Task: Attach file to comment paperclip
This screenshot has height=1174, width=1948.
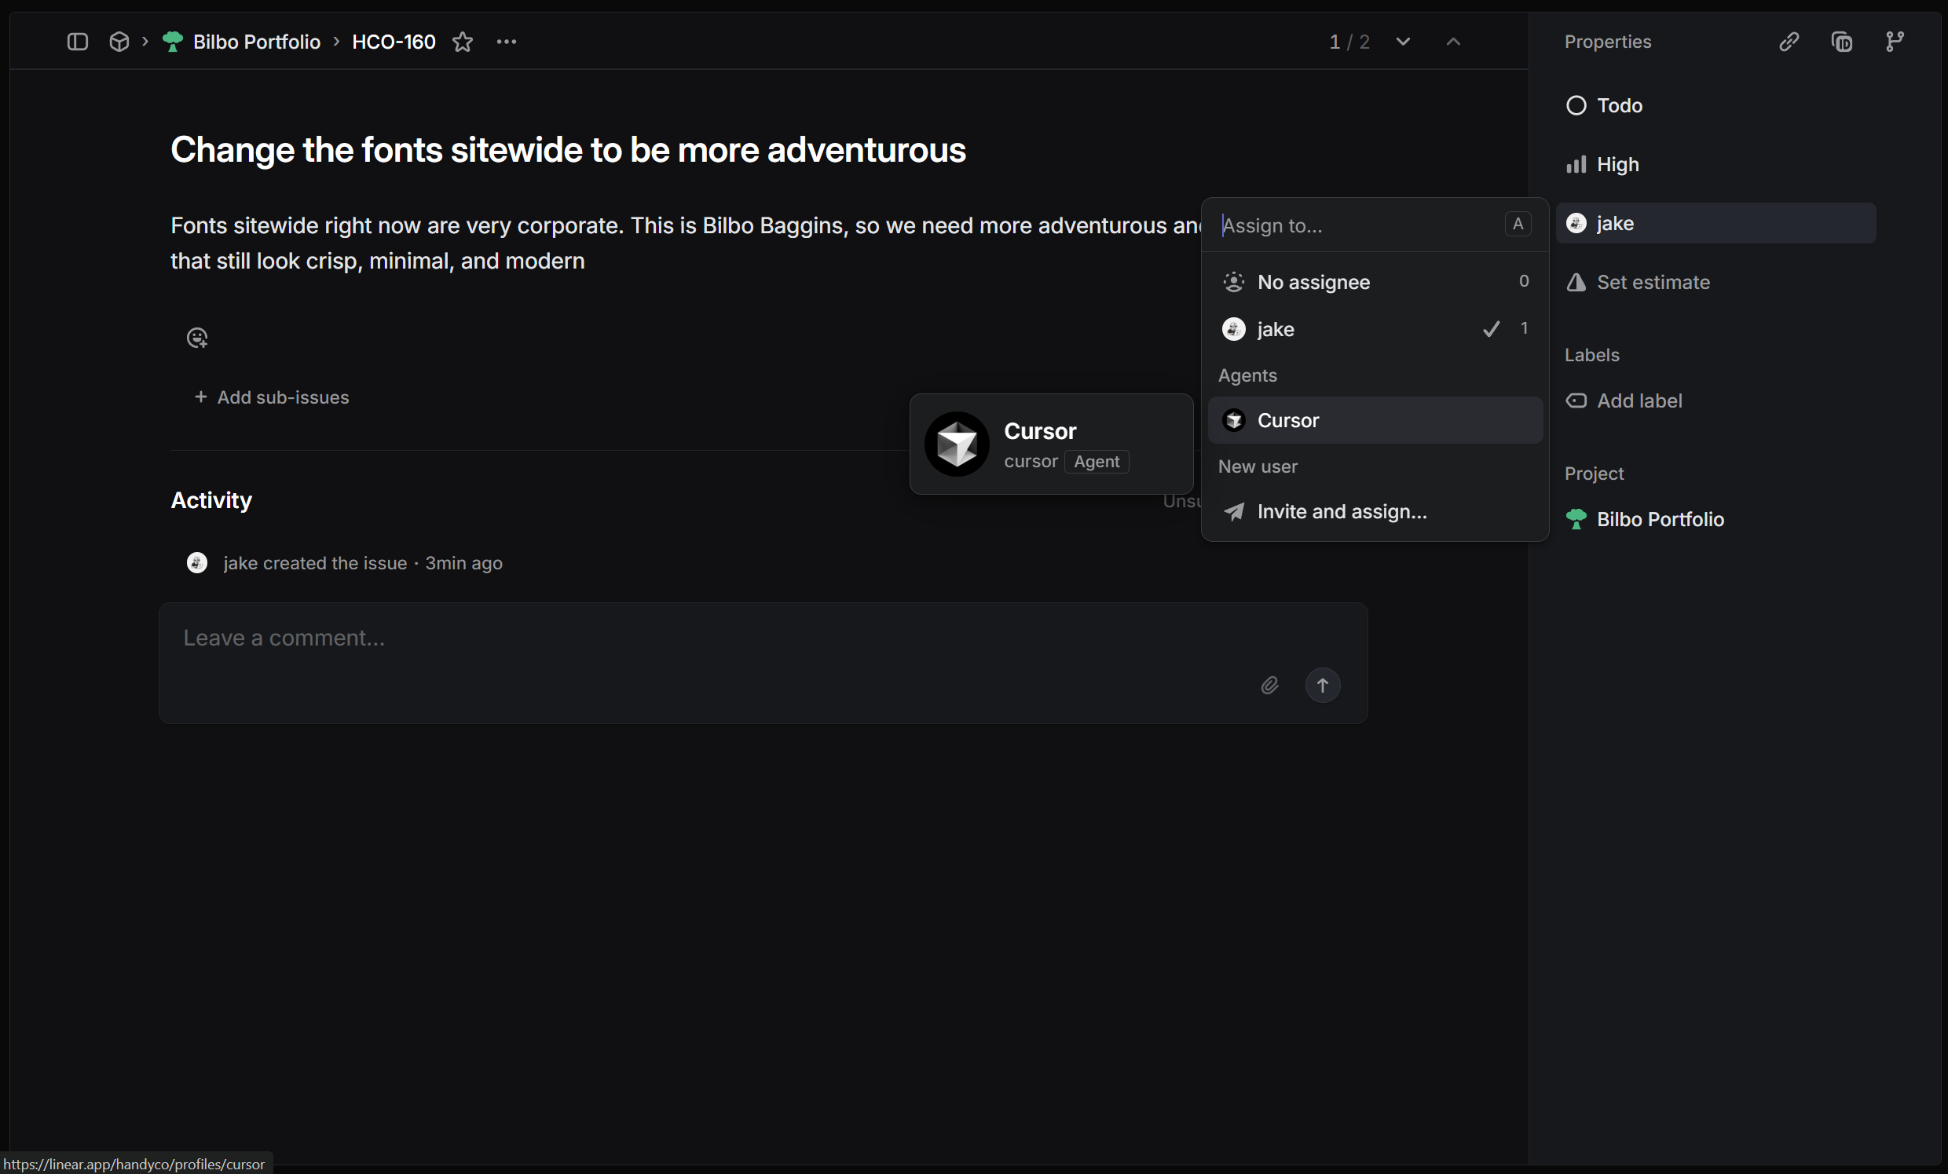Action: (x=1269, y=686)
